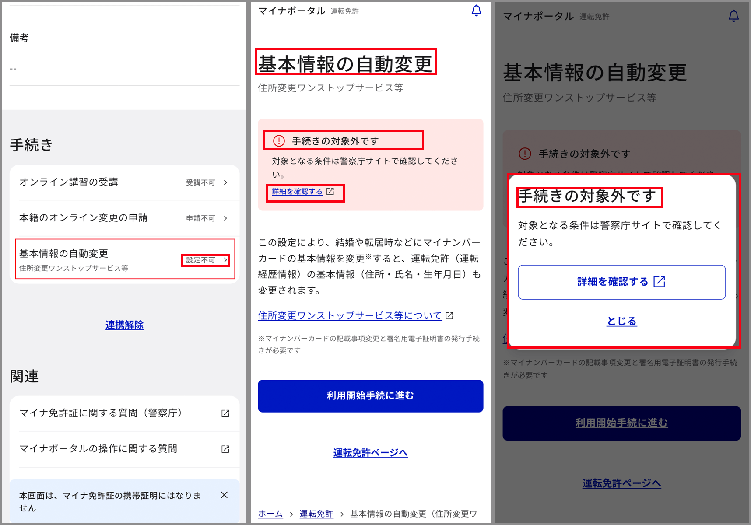Screen dimensions: 751x525
Task: Select the マイナ免許証に関する質問（警察庁） item
Action: 101,413
